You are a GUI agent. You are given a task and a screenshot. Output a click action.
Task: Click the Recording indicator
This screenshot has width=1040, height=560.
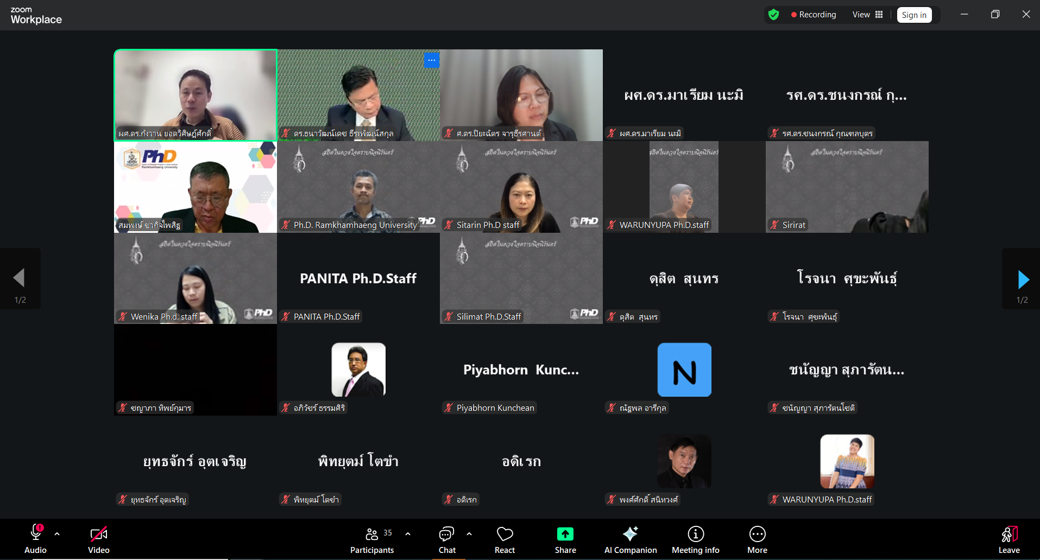click(x=813, y=15)
